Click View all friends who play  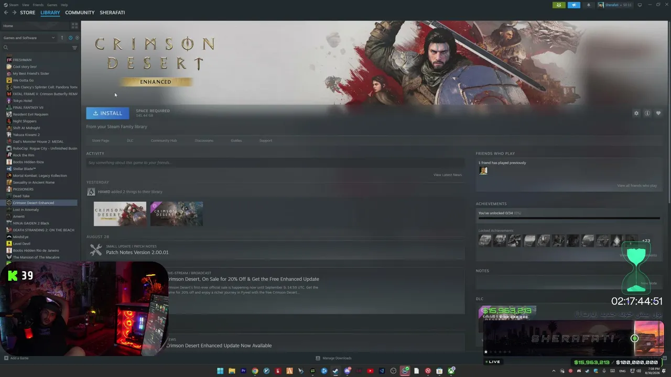[637, 186]
